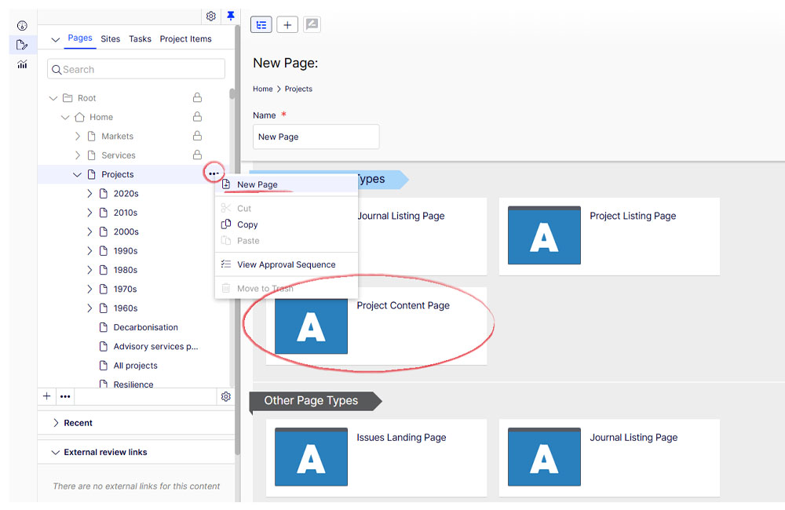
Task: Select Journal Listing Page under Other Page Types
Action: pyautogui.click(x=609, y=457)
